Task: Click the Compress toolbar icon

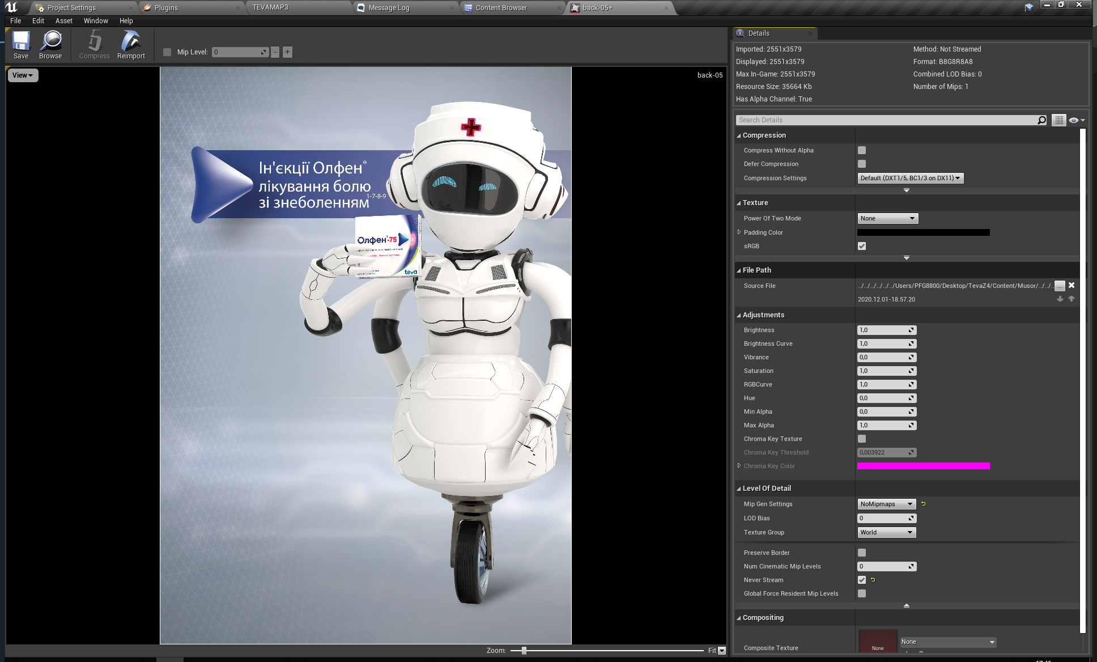Action: [x=95, y=45]
